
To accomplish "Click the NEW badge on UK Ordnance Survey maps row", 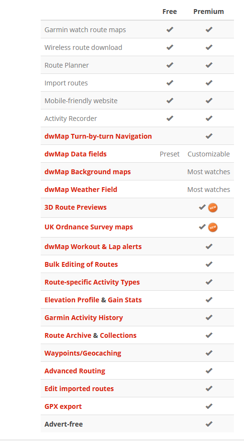I will coord(213,227).
